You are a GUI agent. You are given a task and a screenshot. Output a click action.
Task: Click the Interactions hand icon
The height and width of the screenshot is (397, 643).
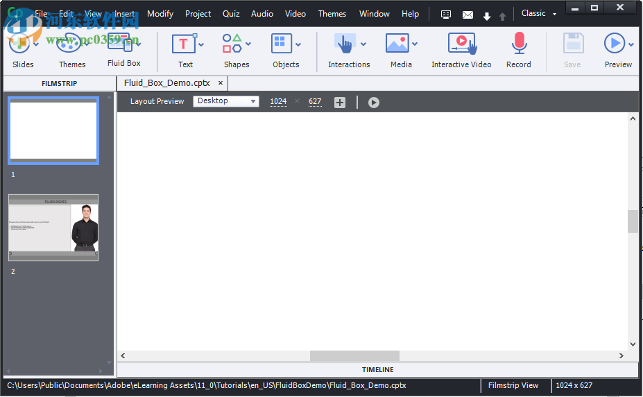click(345, 44)
